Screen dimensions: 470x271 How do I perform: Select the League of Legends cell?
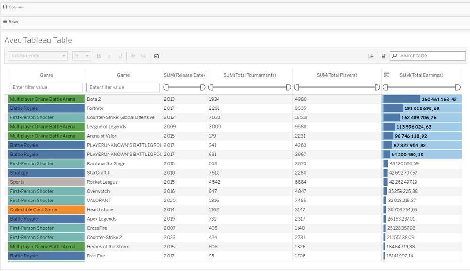pos(124,127)
